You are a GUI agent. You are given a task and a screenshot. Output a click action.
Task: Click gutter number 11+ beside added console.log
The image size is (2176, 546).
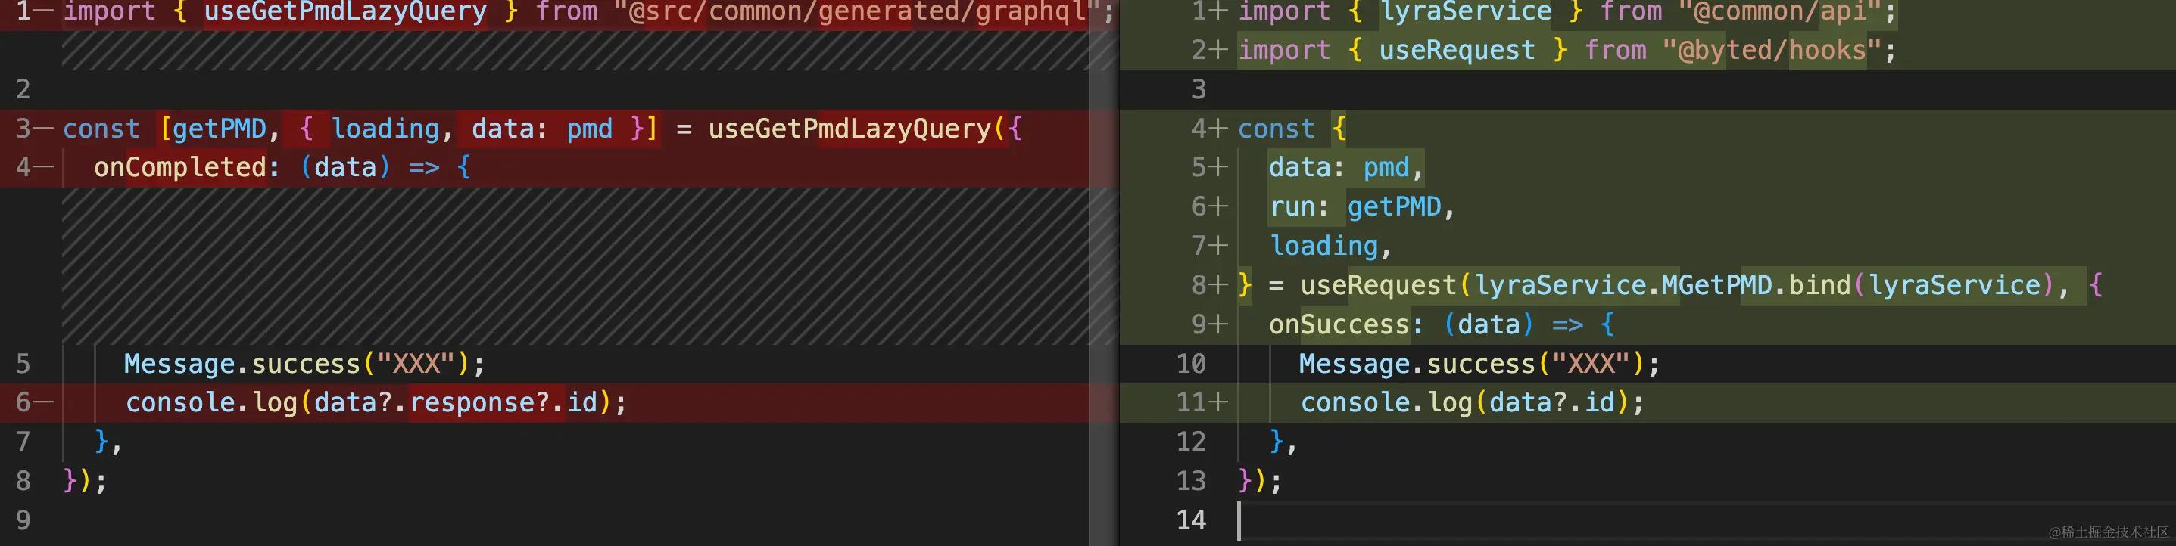[1202, 402]
